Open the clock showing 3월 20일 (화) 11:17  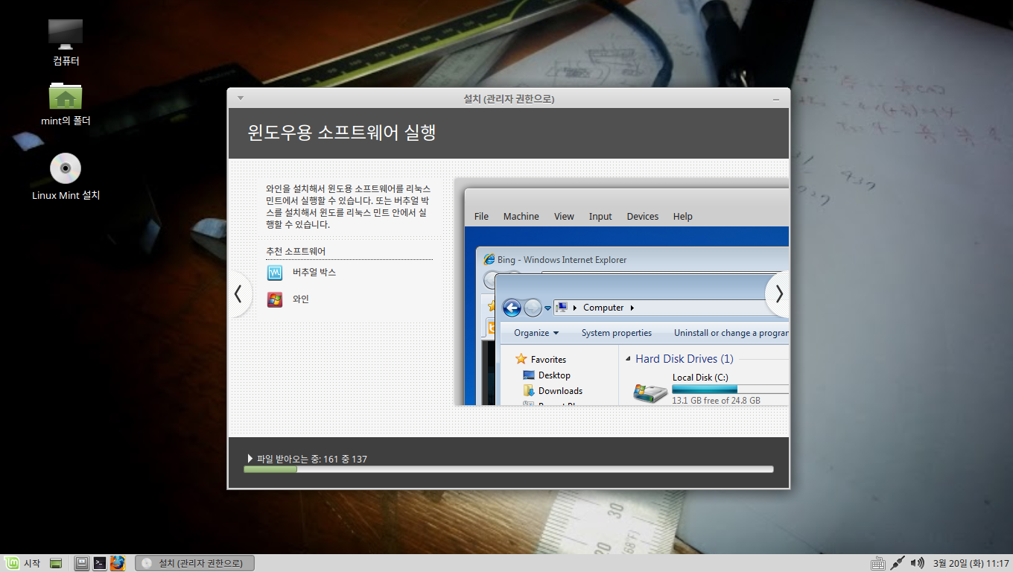971,564
